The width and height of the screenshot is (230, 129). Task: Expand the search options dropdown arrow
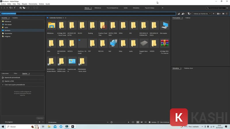[227, 8]
